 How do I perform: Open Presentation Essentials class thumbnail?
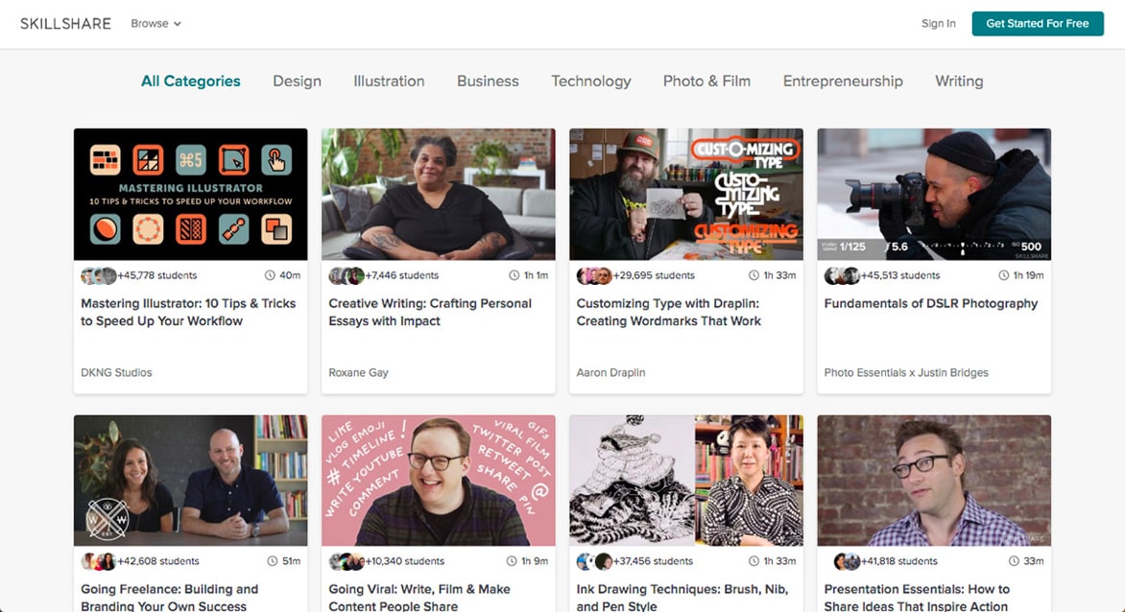[934, 481]
